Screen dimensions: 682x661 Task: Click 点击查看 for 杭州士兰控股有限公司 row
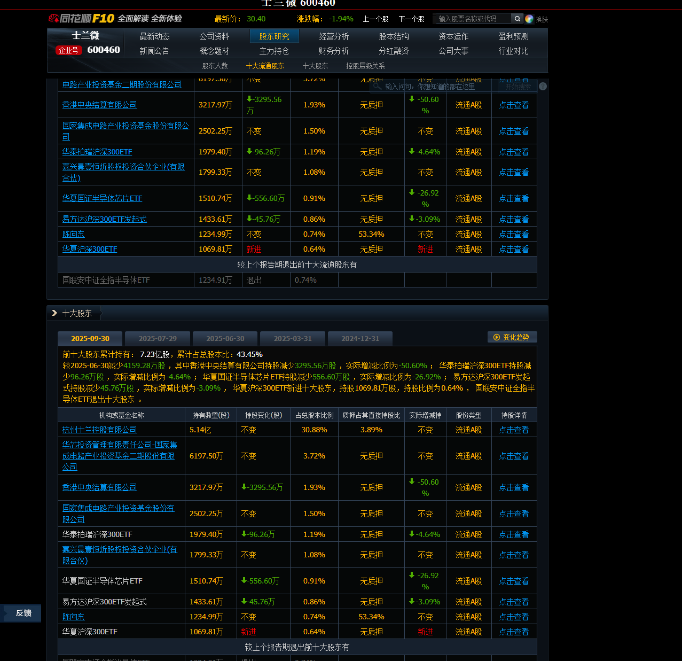click(x=514, y=430)
